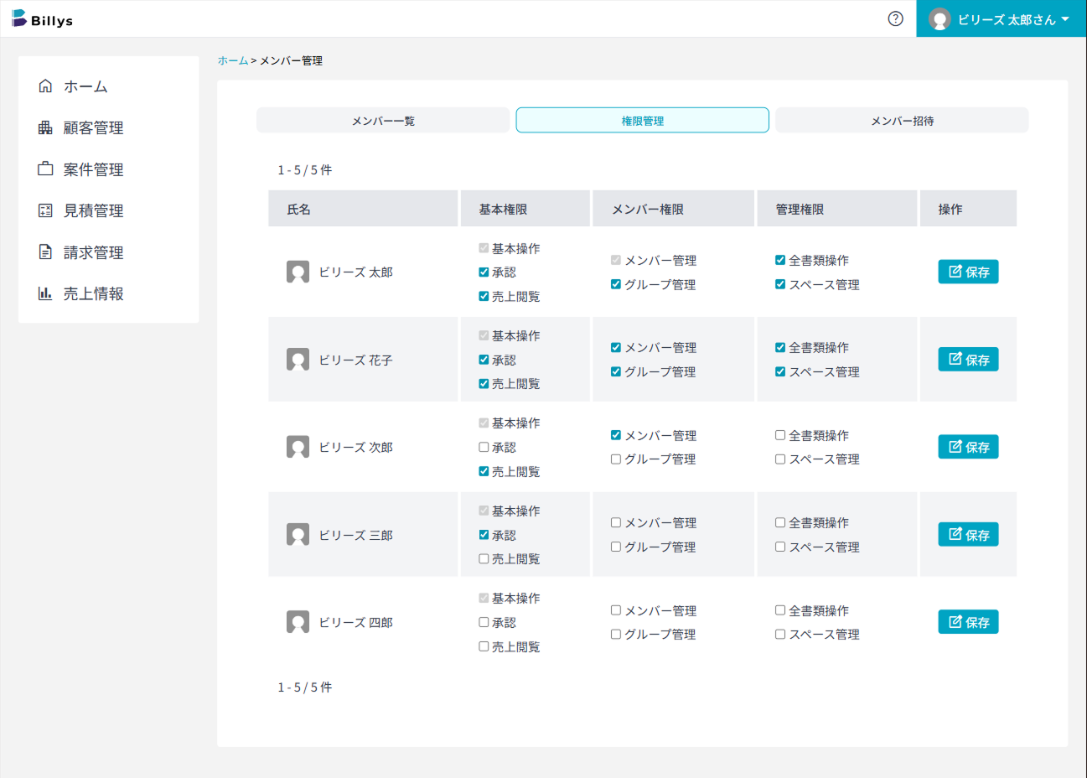Click the 請求管理 document icon
This screenshot has width=1087, height=778.
point(45,252)
